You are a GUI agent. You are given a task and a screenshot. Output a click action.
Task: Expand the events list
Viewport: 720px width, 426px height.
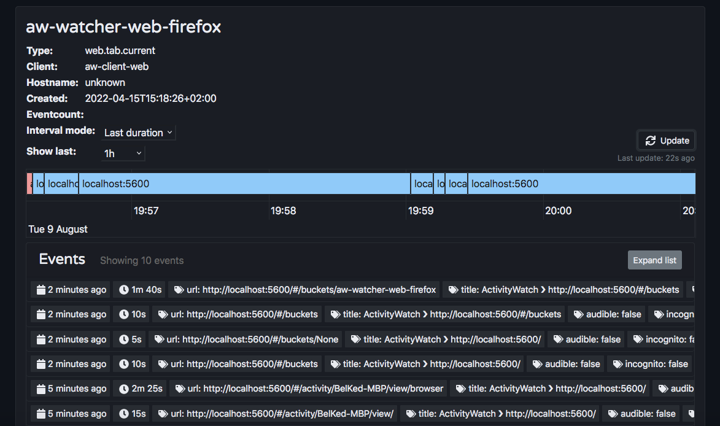pos(654,260)
